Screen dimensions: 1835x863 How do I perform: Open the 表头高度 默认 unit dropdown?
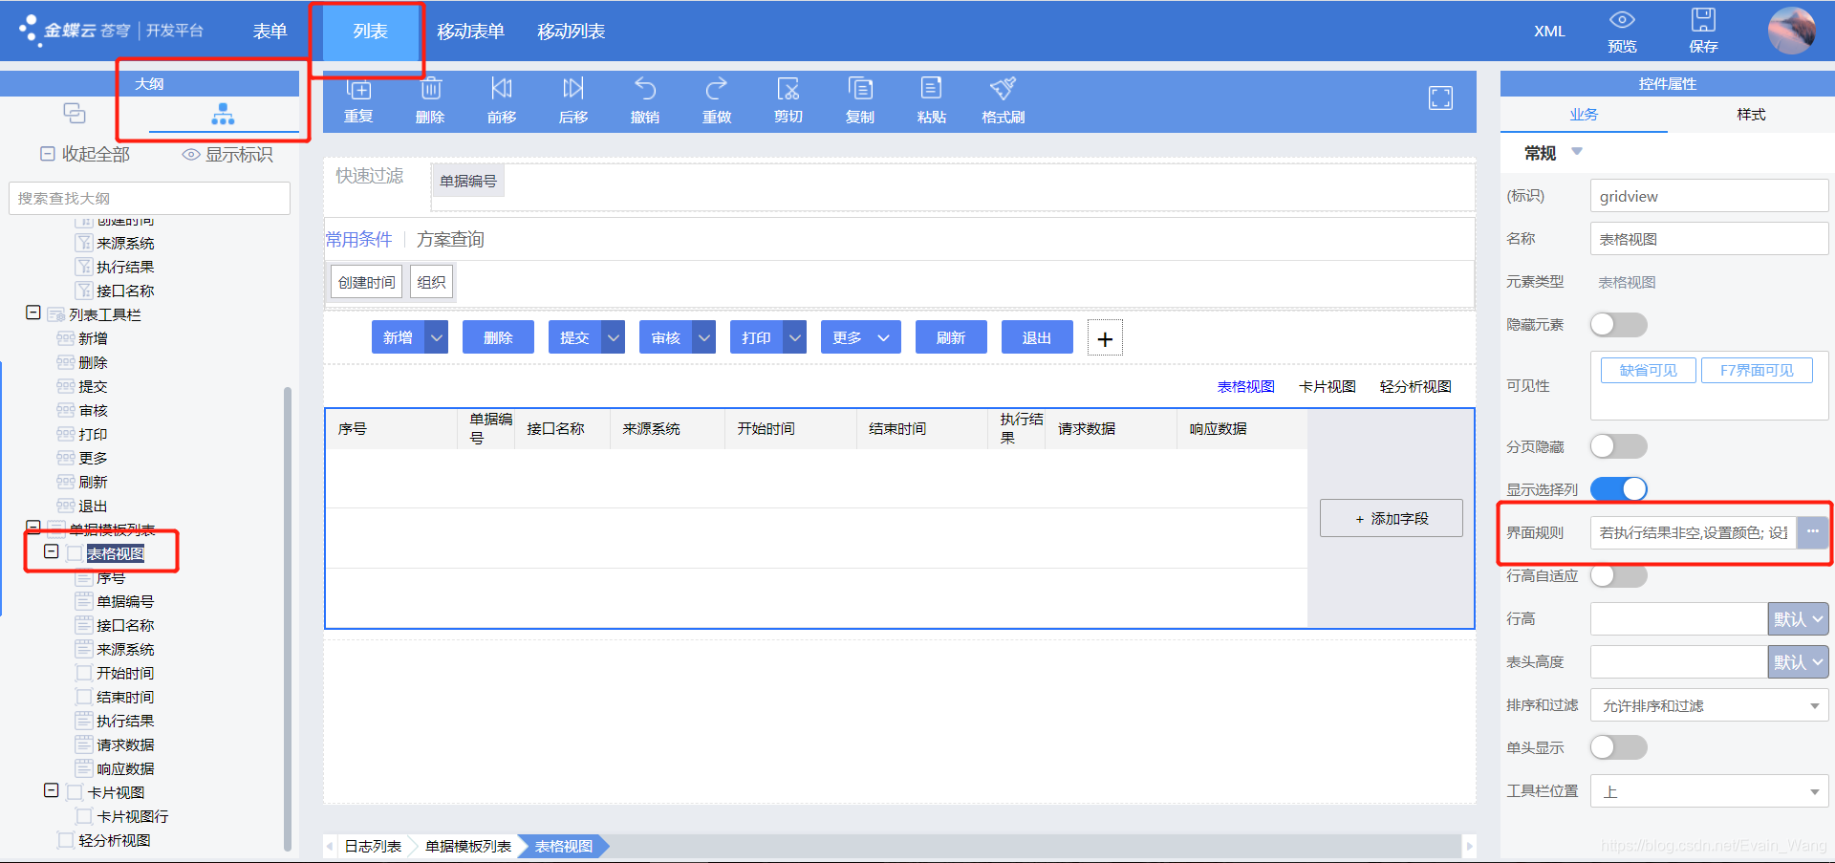coord(1798,662)
